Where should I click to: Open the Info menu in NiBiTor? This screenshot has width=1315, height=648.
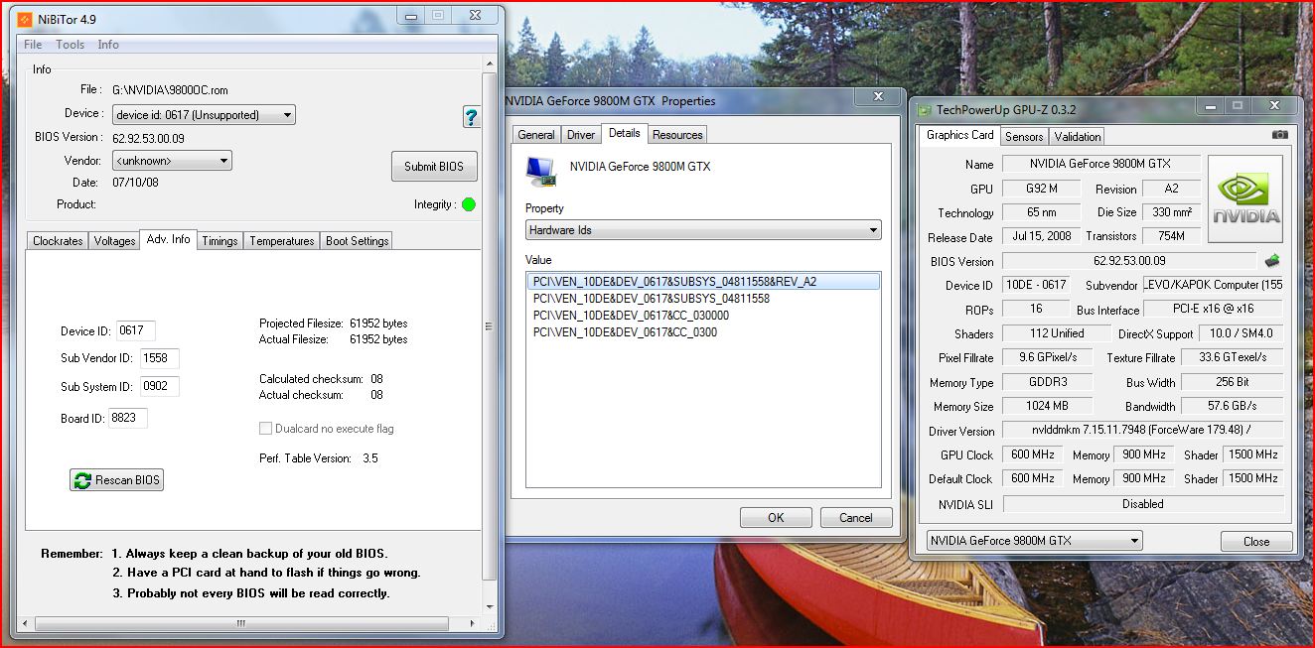108,45
